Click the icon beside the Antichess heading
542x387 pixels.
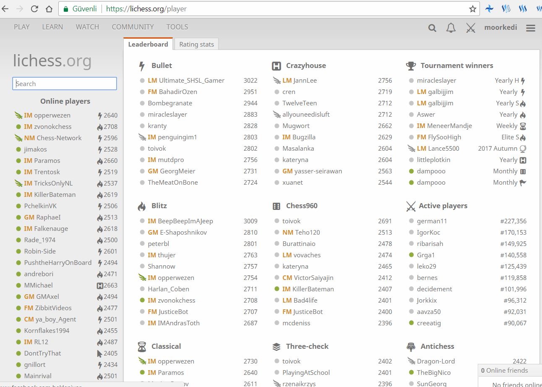point(411,347)
